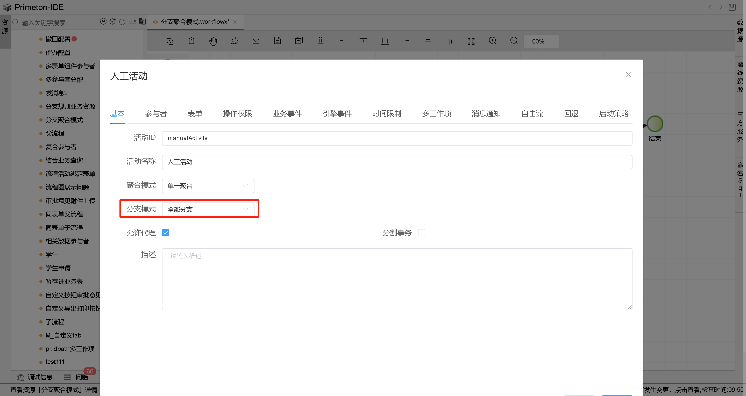The height and width of the screenshot is (396, 746).
Task: Enable the 分割事务 checkbox
Action: pyautogui.click(x=421, y=233)
